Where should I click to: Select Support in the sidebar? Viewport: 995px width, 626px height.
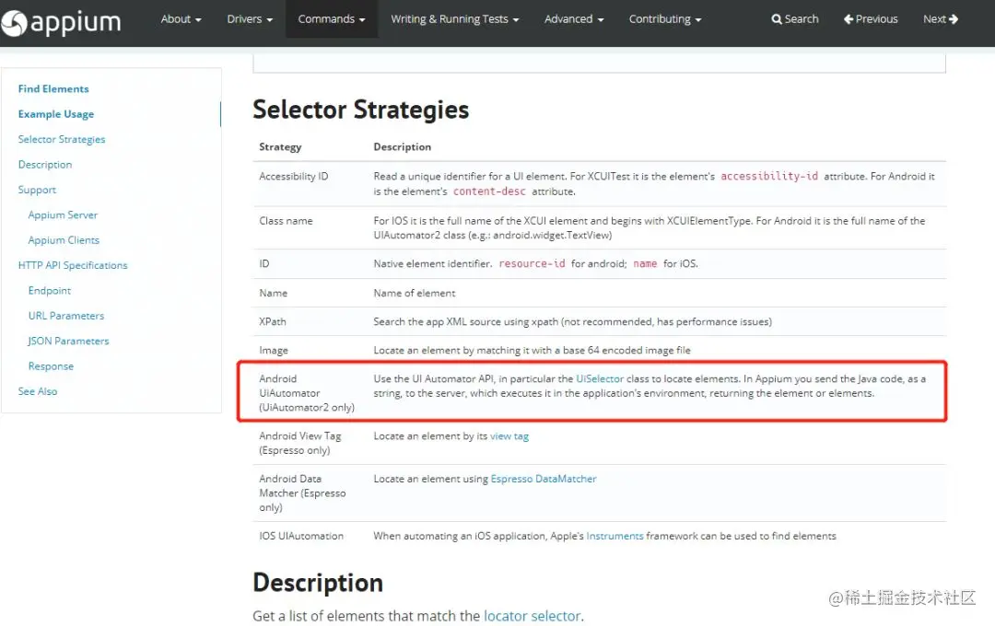[x=37, y=190]
